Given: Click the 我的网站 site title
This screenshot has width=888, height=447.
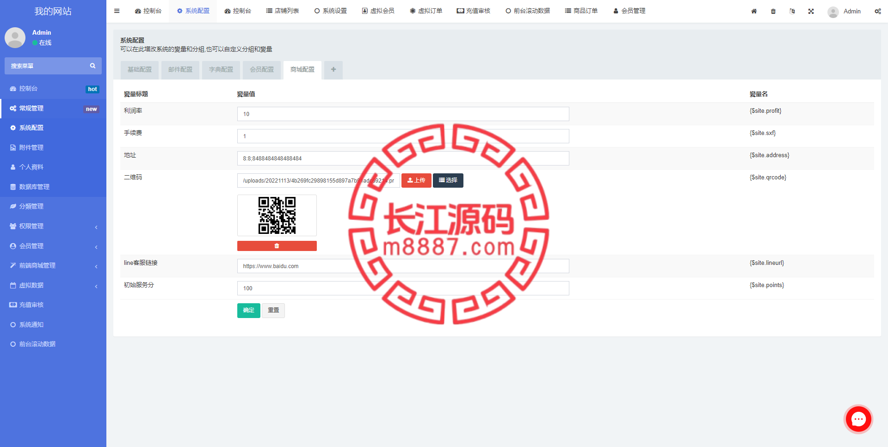Looking at the screenshot, I should click(x=53, y=12).
